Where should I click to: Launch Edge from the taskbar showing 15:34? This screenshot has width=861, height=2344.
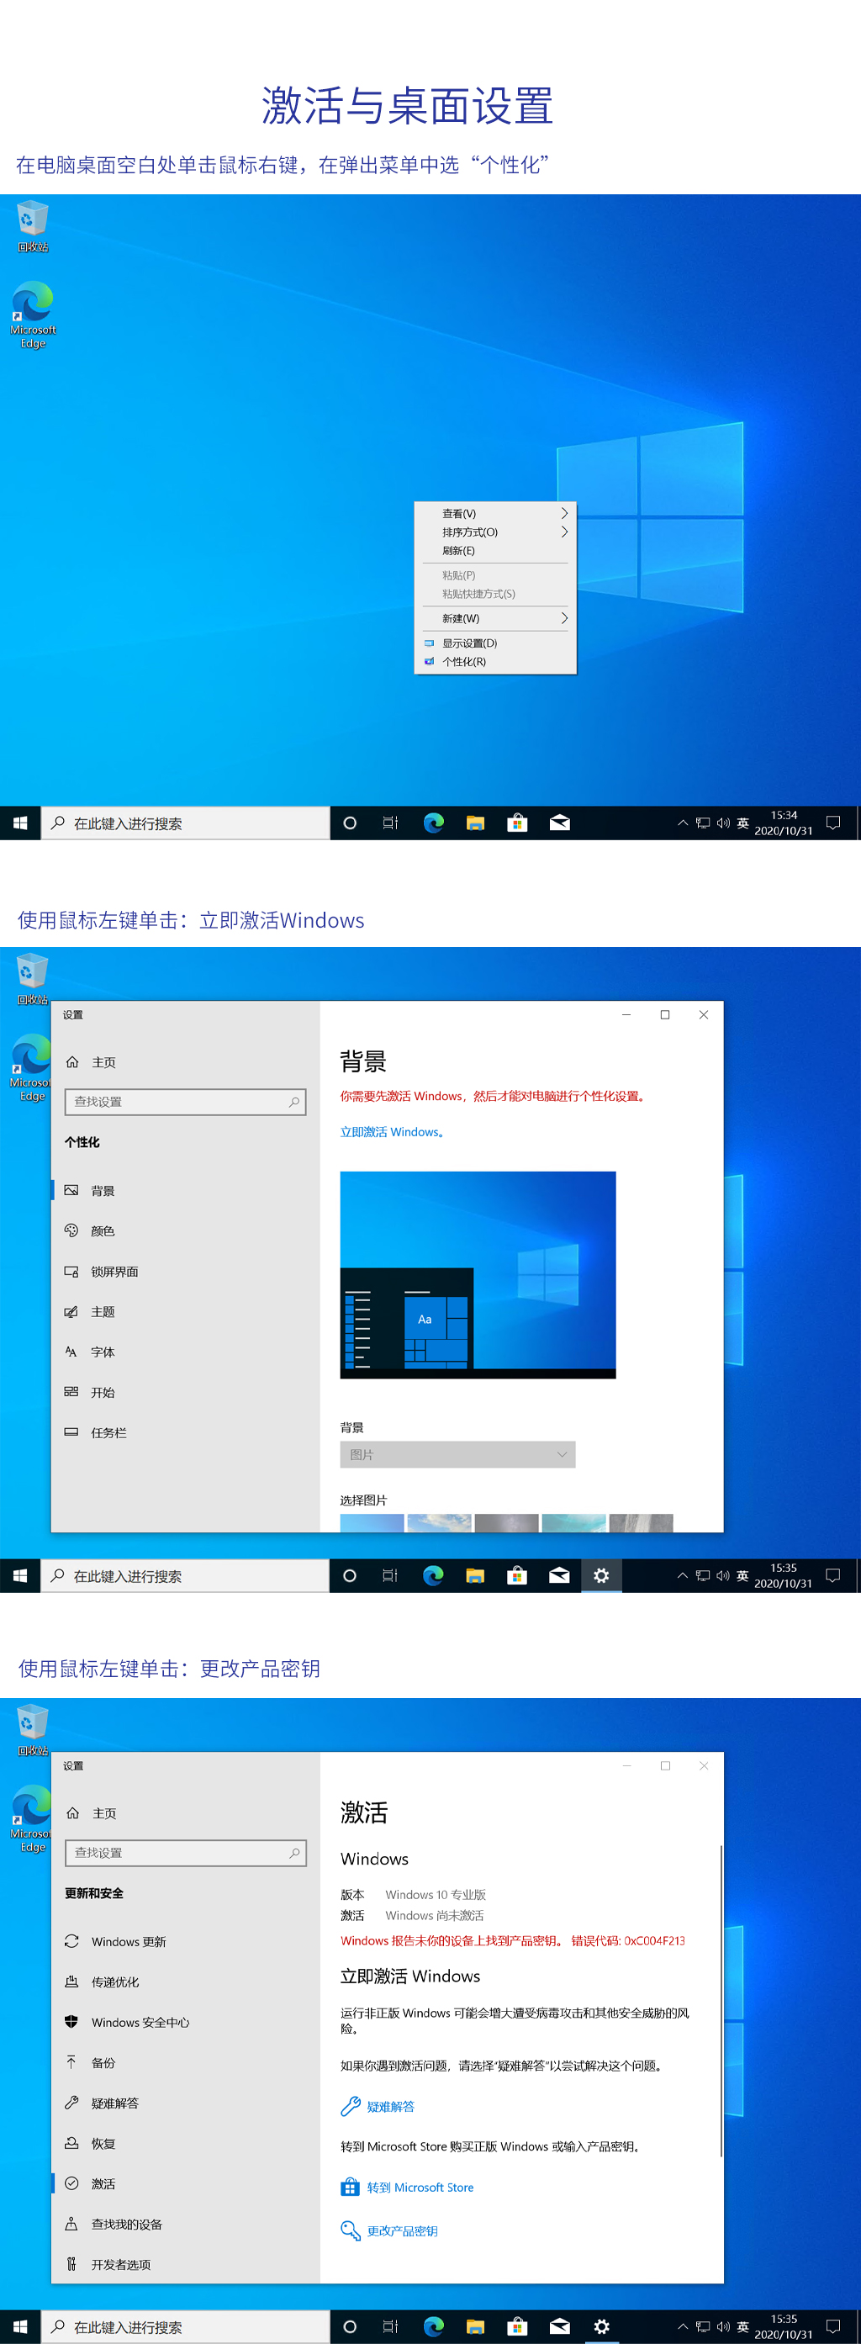click(433, 823)
